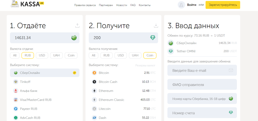258x121 pixels.
Task: Click the Номер счета field
Action: click(x=202, y=113)
